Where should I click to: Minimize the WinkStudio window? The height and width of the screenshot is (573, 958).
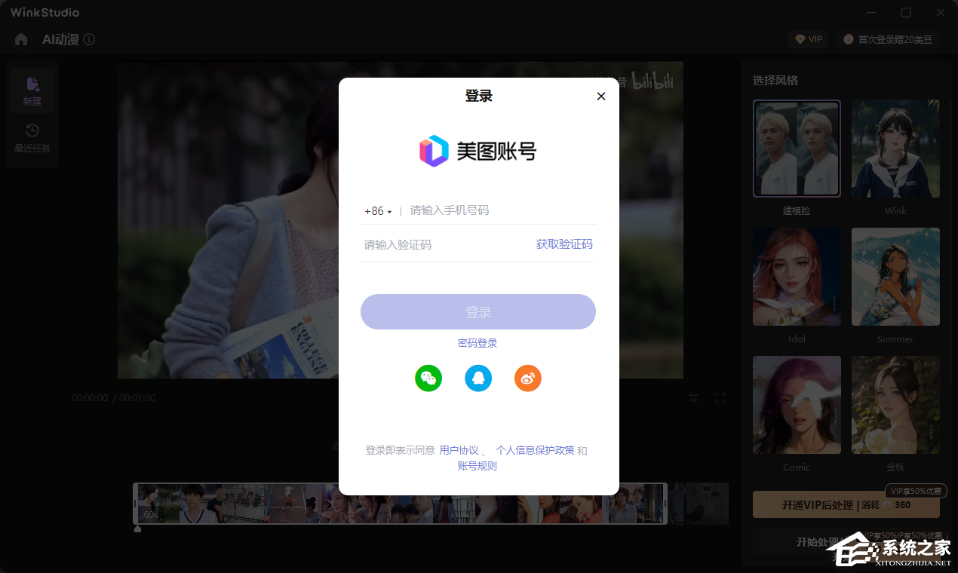[x=871, y=13]
